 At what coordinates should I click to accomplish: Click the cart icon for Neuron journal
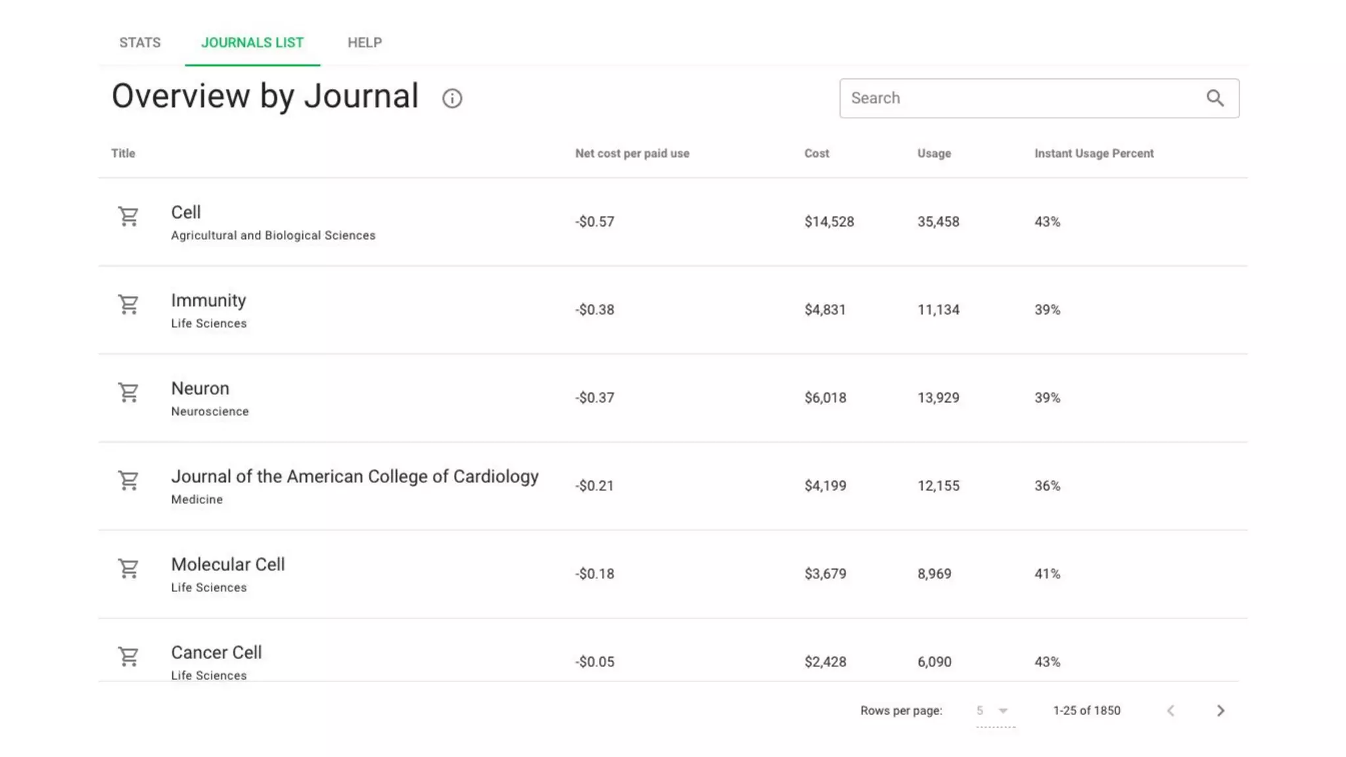(x=128, y=392)
